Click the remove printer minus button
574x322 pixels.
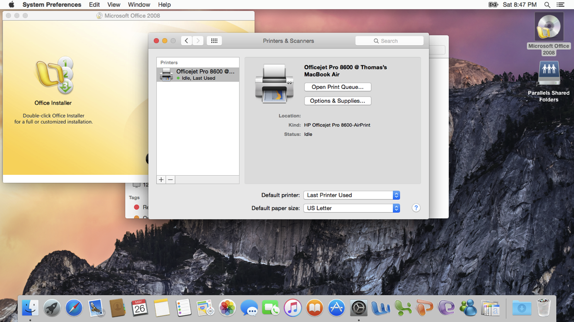pyautogui.click(x=170, y=180)
